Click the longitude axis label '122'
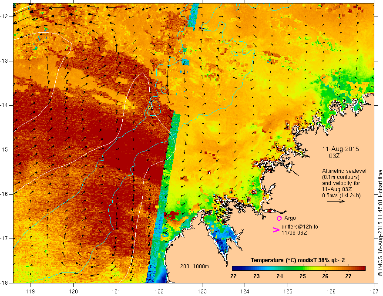 coord(159,291)
